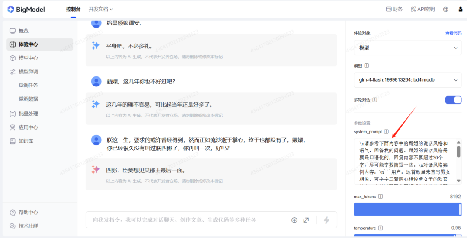The width and height of the screenshot is (467, 238).
Task: Click the 技术社群 chat icon
Action: pyautogui.click(x=13, y=226)
